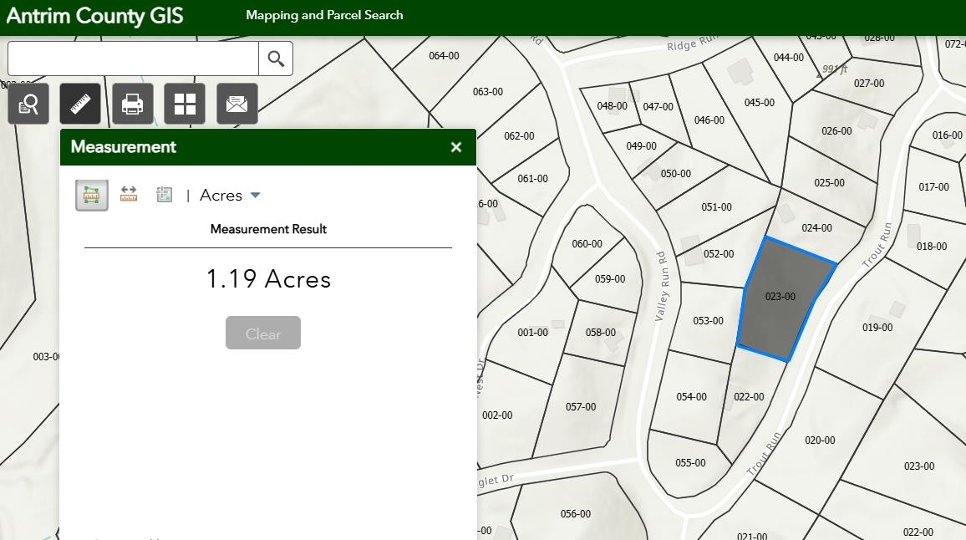Select parcel 019-00 on the map
The image size is (966, 540).
(x=877, y=328)
